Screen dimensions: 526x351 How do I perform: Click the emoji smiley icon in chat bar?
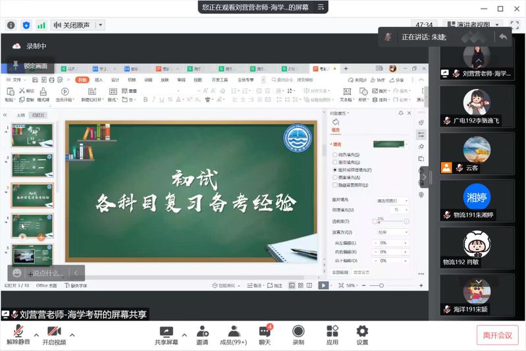(16, 273)
